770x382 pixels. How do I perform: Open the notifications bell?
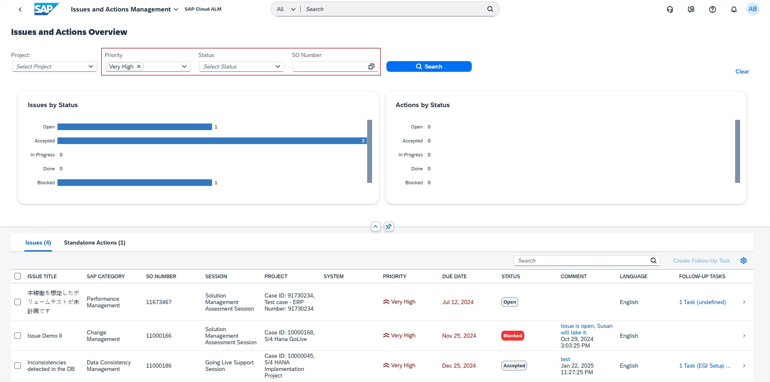(734, 9)
